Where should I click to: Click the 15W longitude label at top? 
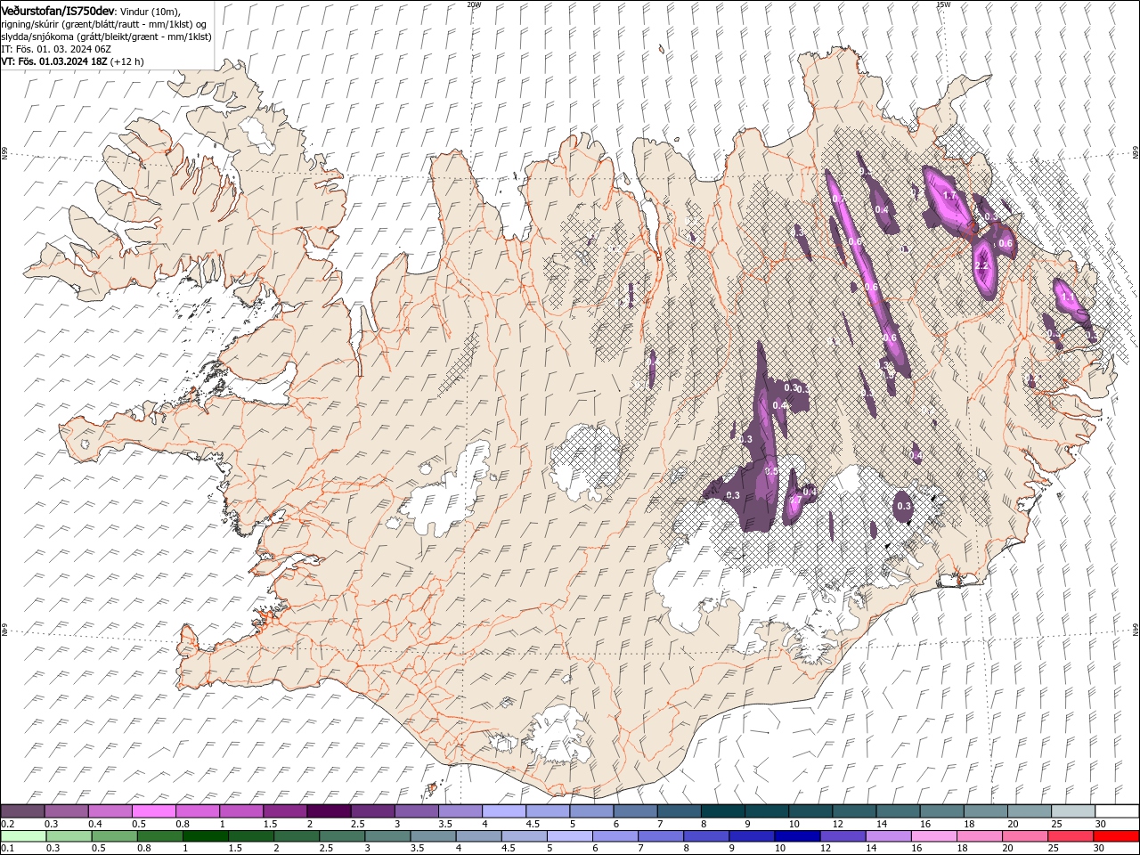click(x=943, y=4)
